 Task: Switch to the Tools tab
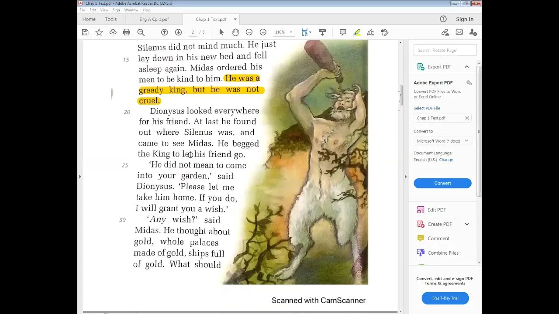tap(111, 19)
